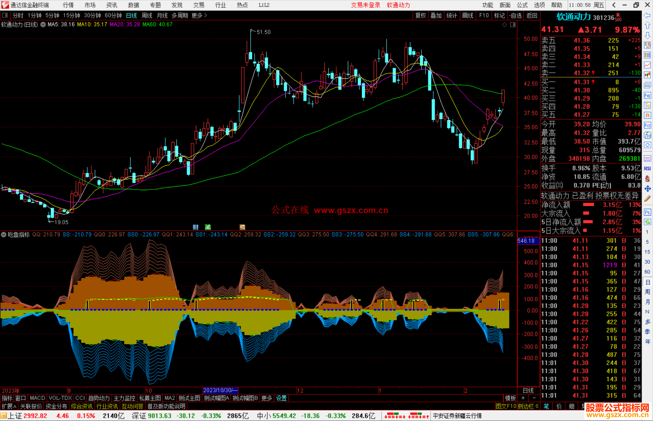This screenshot has height=421, width=653.
Task: Click the RSI indicator icon in sidebar
Action: pos(647,168)
